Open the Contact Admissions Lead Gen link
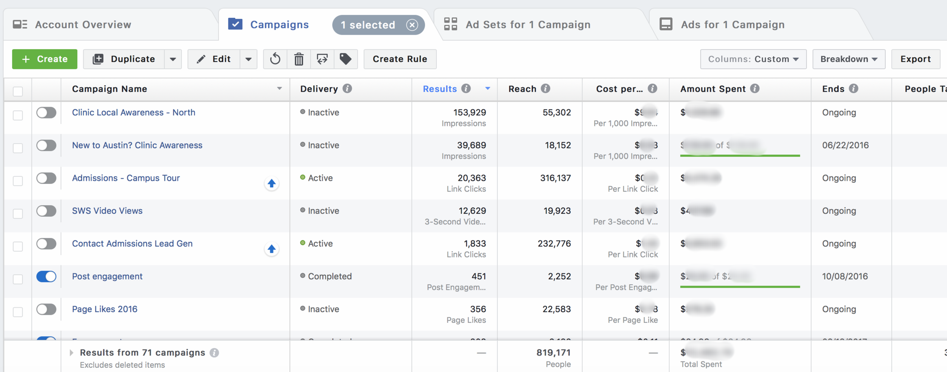Viewport: 947px width, 372px height. click(132, 244)
